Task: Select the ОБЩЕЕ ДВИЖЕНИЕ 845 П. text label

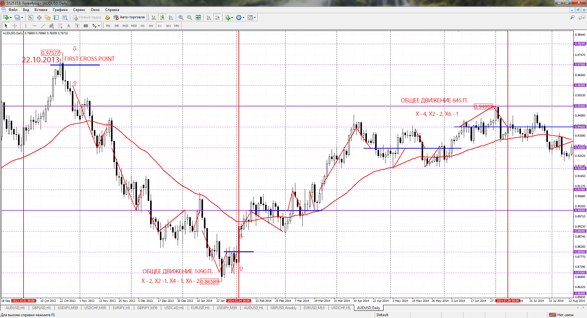Action: [x=434, y=101]
